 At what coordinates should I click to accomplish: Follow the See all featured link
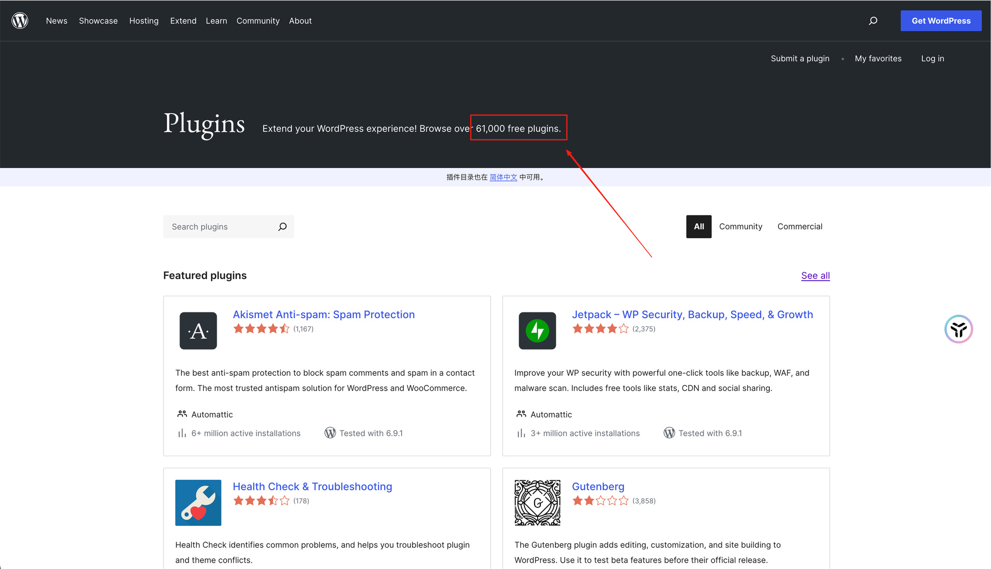tap(815, 276)
